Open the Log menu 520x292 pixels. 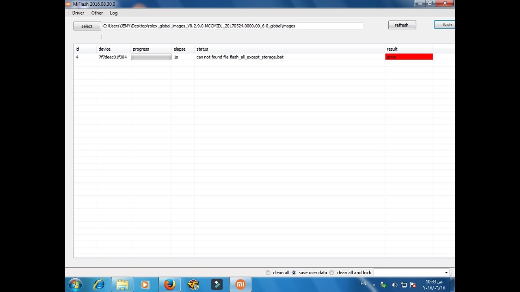click(x=114, y=13)
